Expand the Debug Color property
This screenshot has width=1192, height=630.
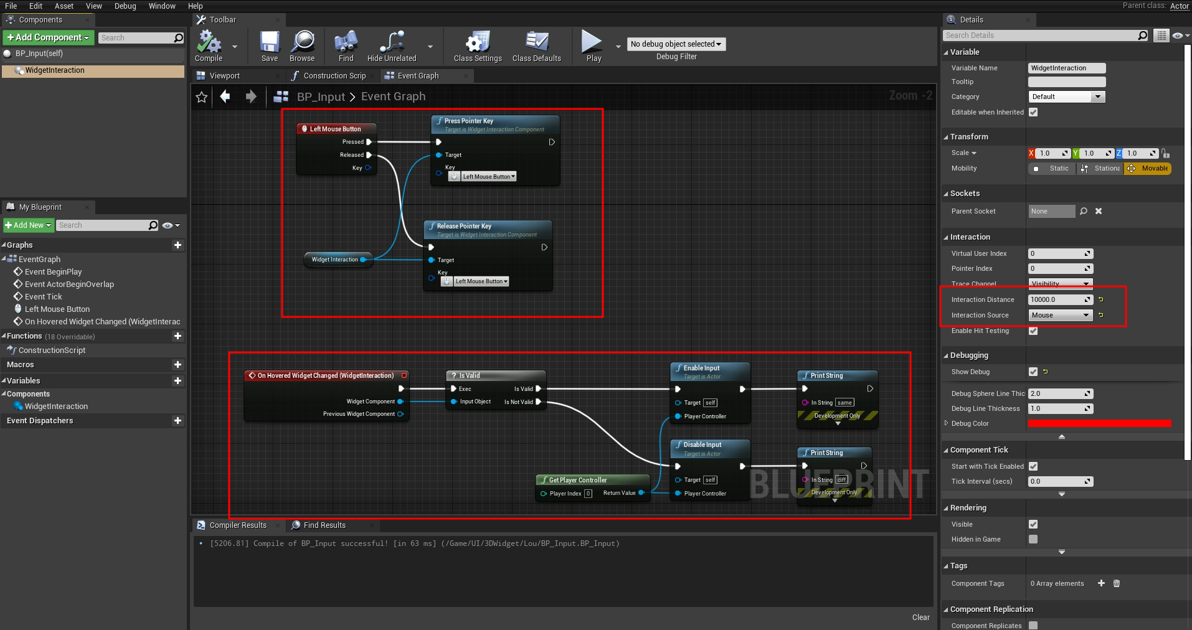pyautogui.click(x=947, y=423)
